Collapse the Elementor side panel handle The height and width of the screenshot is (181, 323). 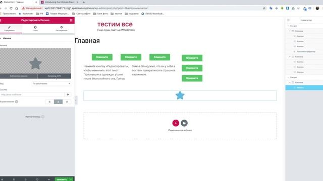tap(76, 100)
